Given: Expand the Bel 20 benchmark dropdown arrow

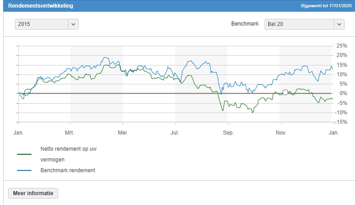Looking at the screenshot, I should (x=339, y=24).
